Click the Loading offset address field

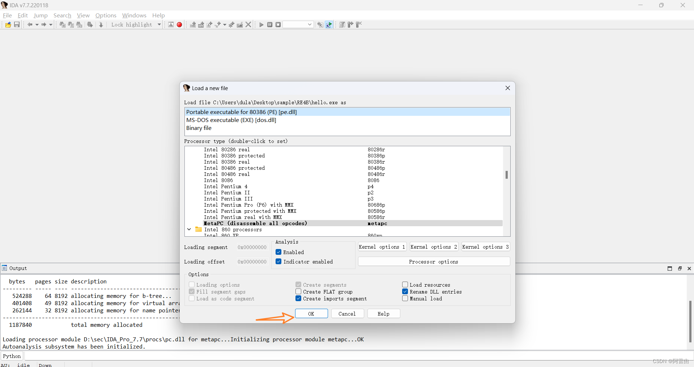click(252, 262)
